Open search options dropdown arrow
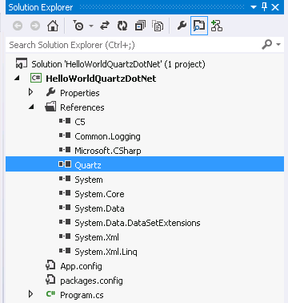The image size is (288, 303). tap(278, 44)
